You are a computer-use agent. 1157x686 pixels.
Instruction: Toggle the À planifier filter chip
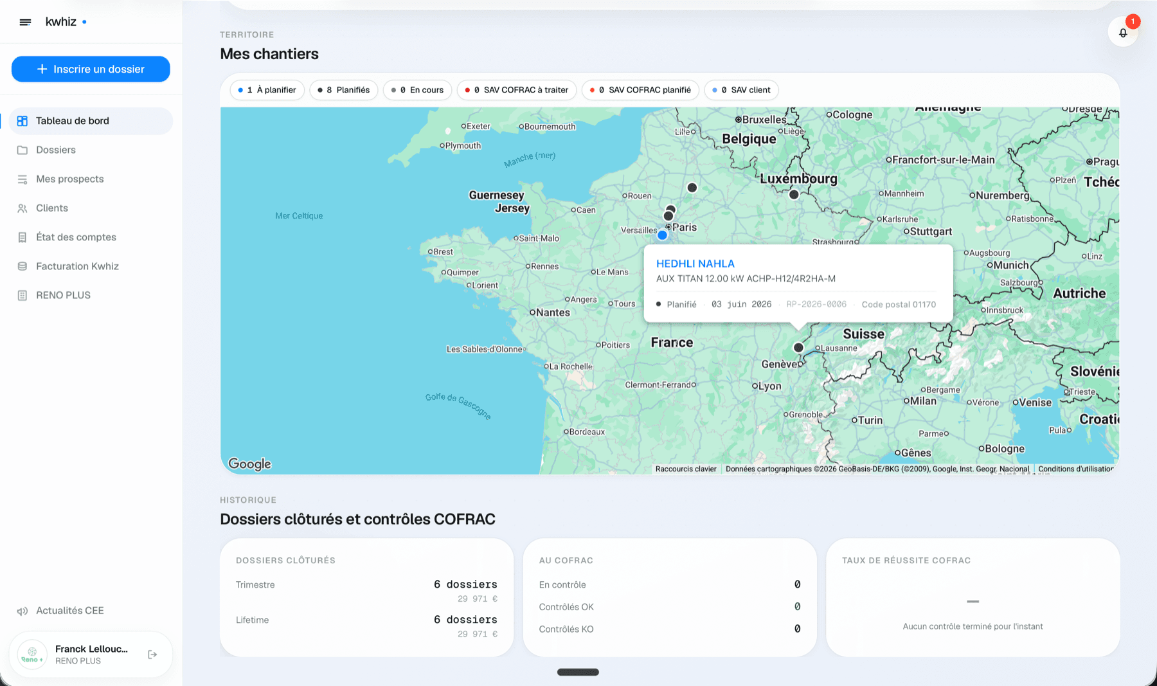pos(267,90)
